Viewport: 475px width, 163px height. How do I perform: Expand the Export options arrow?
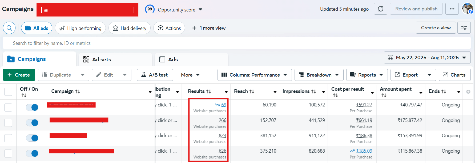[429, 75]
